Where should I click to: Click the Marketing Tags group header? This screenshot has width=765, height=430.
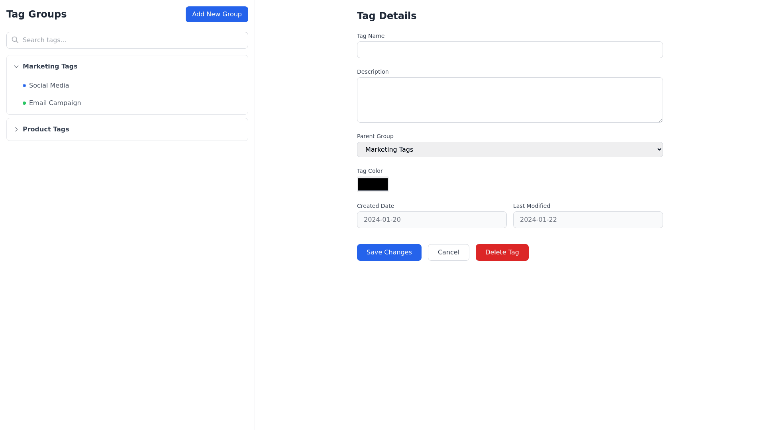tap(50, 66)
